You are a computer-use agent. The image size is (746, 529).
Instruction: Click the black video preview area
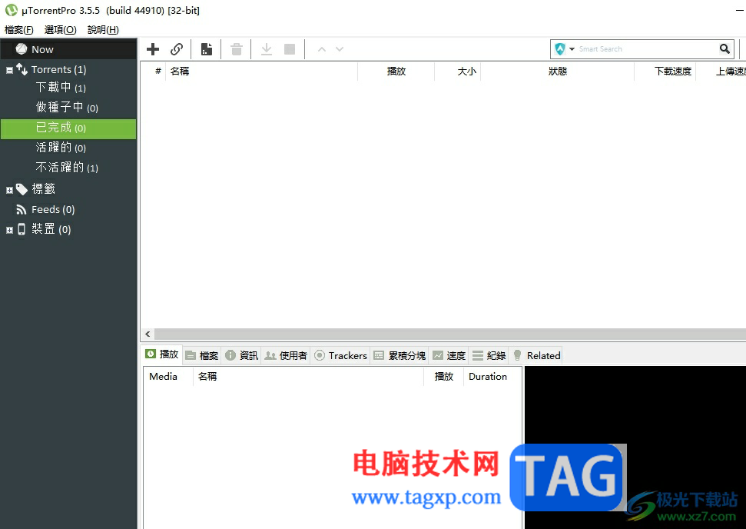635,447
